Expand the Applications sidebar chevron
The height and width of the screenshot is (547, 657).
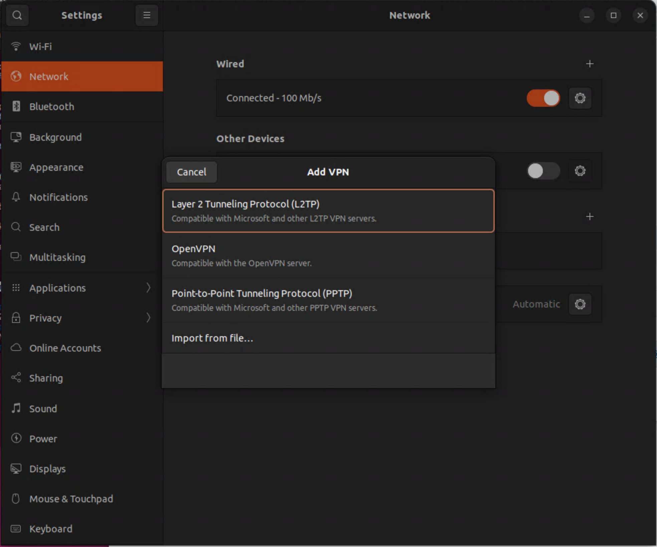148,288
